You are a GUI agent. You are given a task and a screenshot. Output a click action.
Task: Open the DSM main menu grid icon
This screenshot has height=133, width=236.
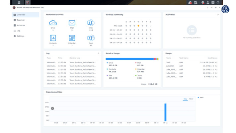point(19,2)
